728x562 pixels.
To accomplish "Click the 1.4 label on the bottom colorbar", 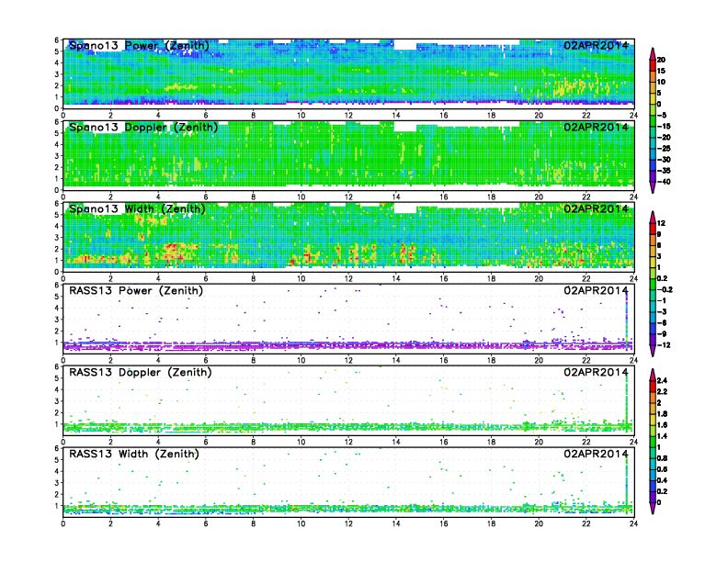I will pos(662,436).
